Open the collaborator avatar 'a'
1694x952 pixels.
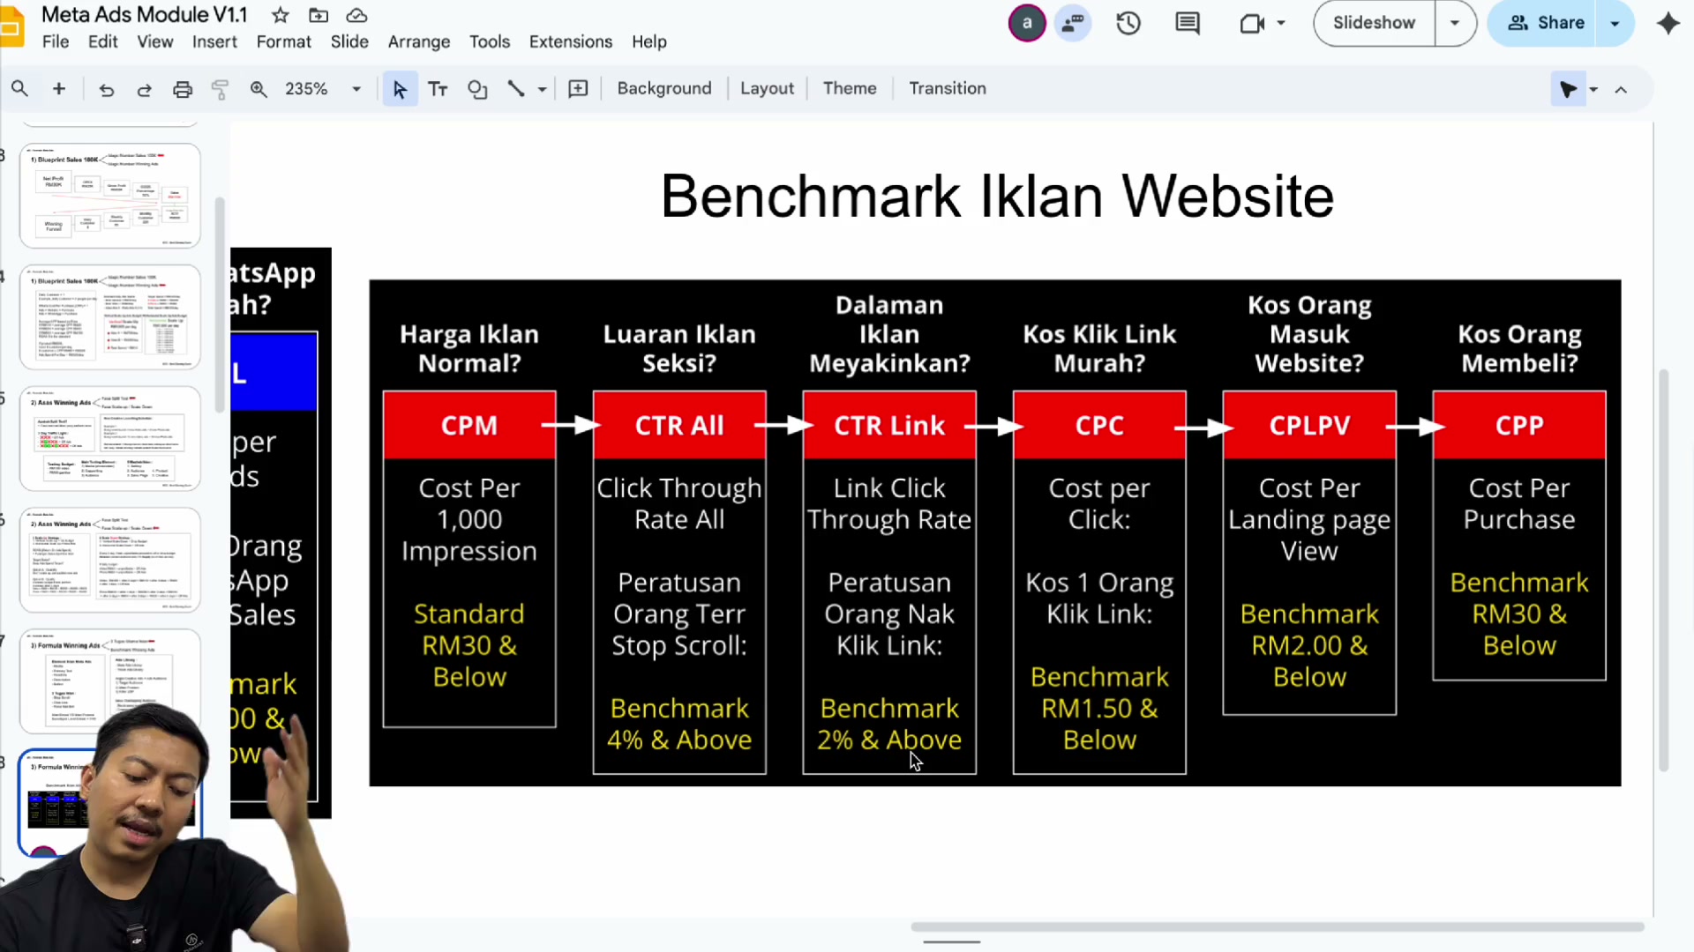[1027, 23]
